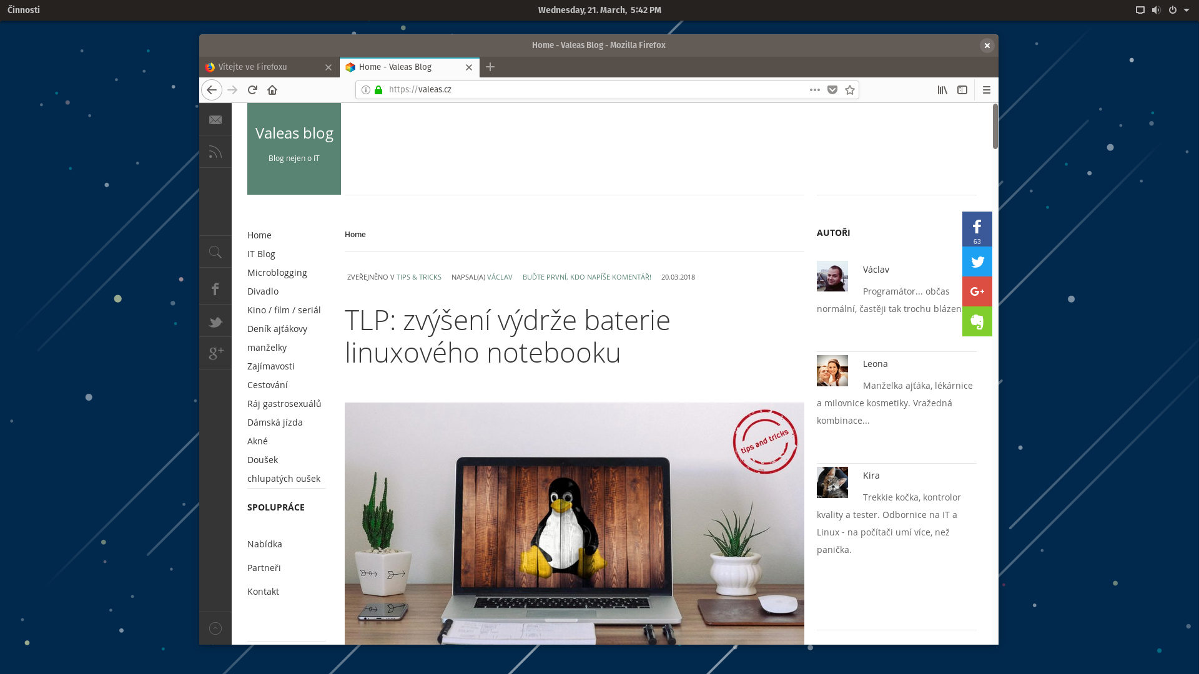The image size is (1199, 674).
Task: Select the Home - Valeas Blog tab
Action: (410, 67)
